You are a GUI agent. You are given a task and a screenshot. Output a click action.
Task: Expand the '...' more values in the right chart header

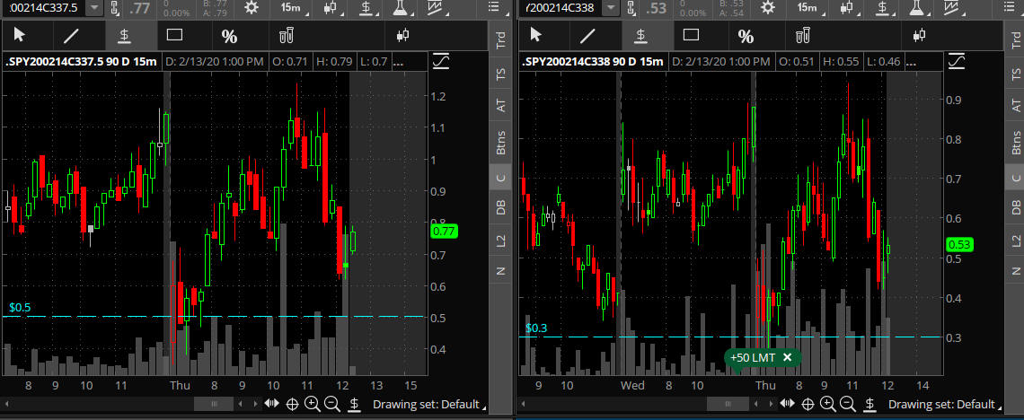pos(911,63)
